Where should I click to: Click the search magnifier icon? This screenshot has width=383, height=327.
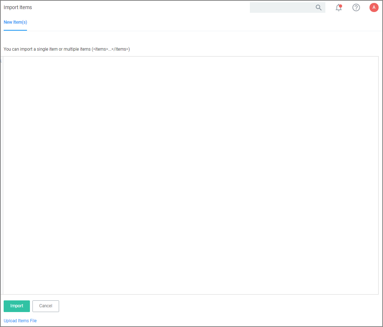318,7
